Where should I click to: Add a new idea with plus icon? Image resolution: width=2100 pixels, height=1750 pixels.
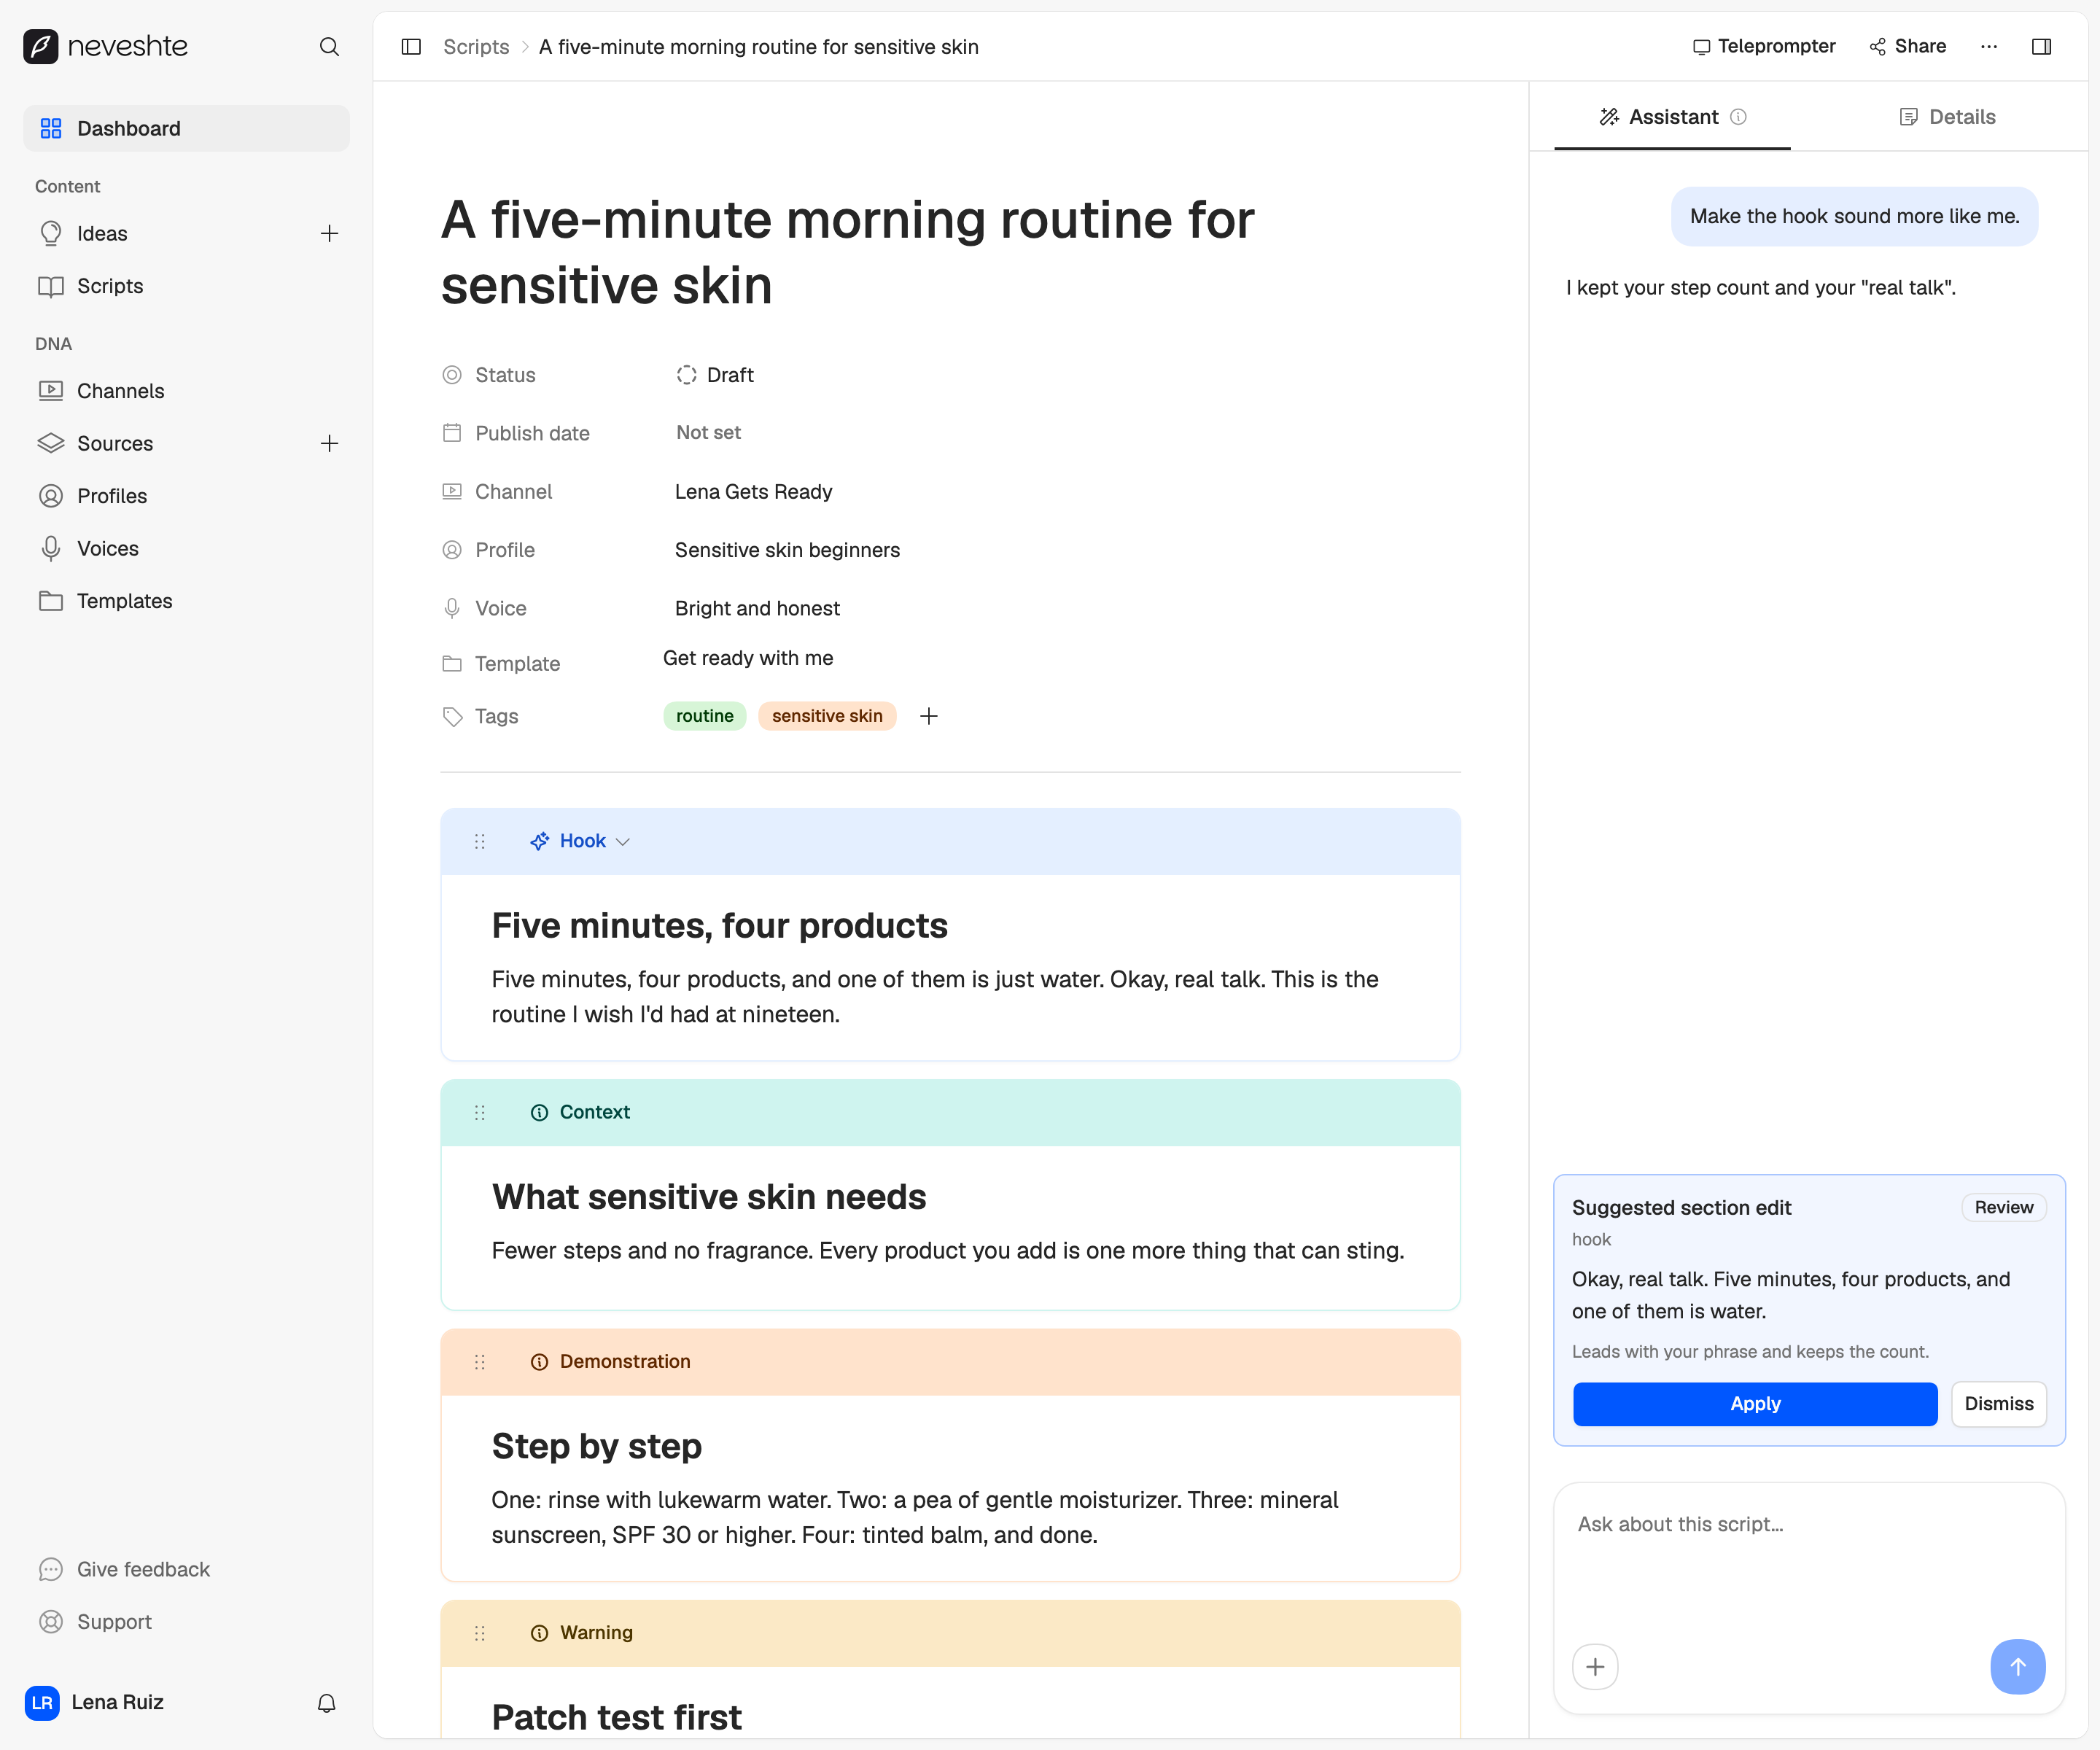pyautogui.click(x=329, y=233)
